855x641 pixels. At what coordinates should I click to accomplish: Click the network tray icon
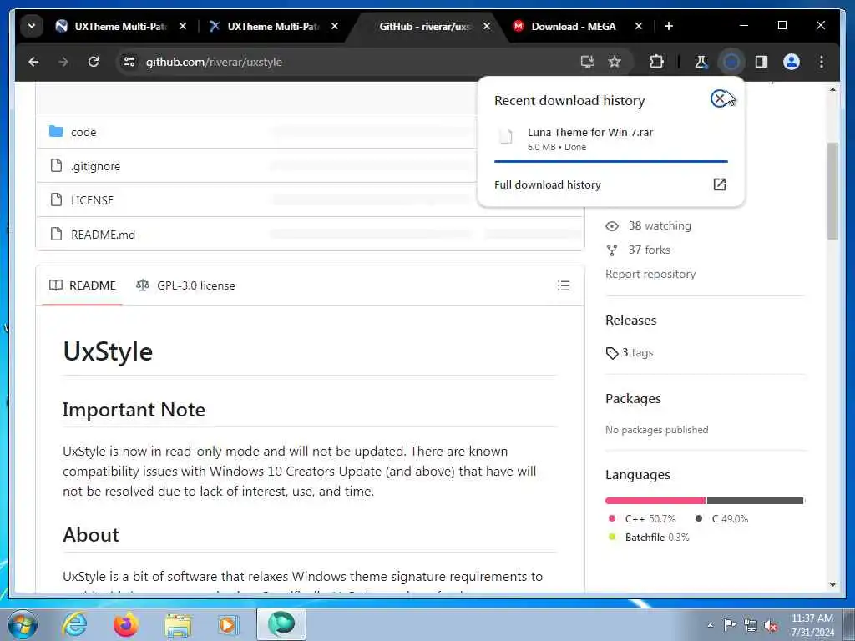[751, 625]
